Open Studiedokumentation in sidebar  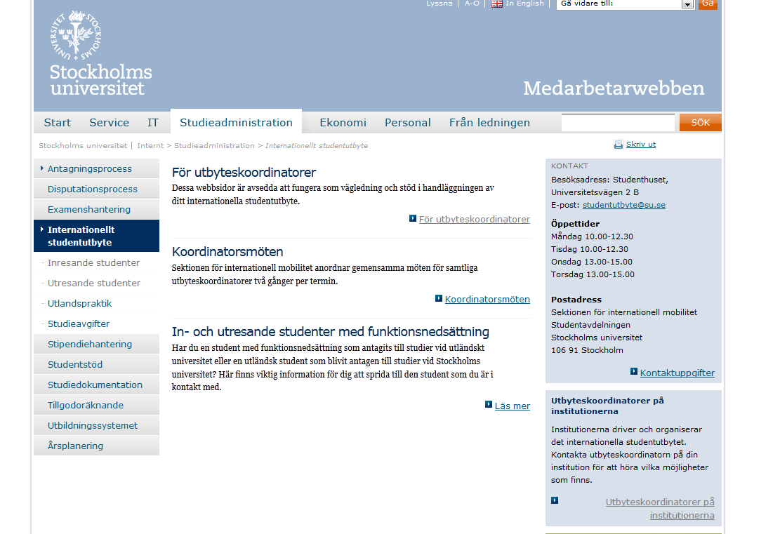coord(95,385)
